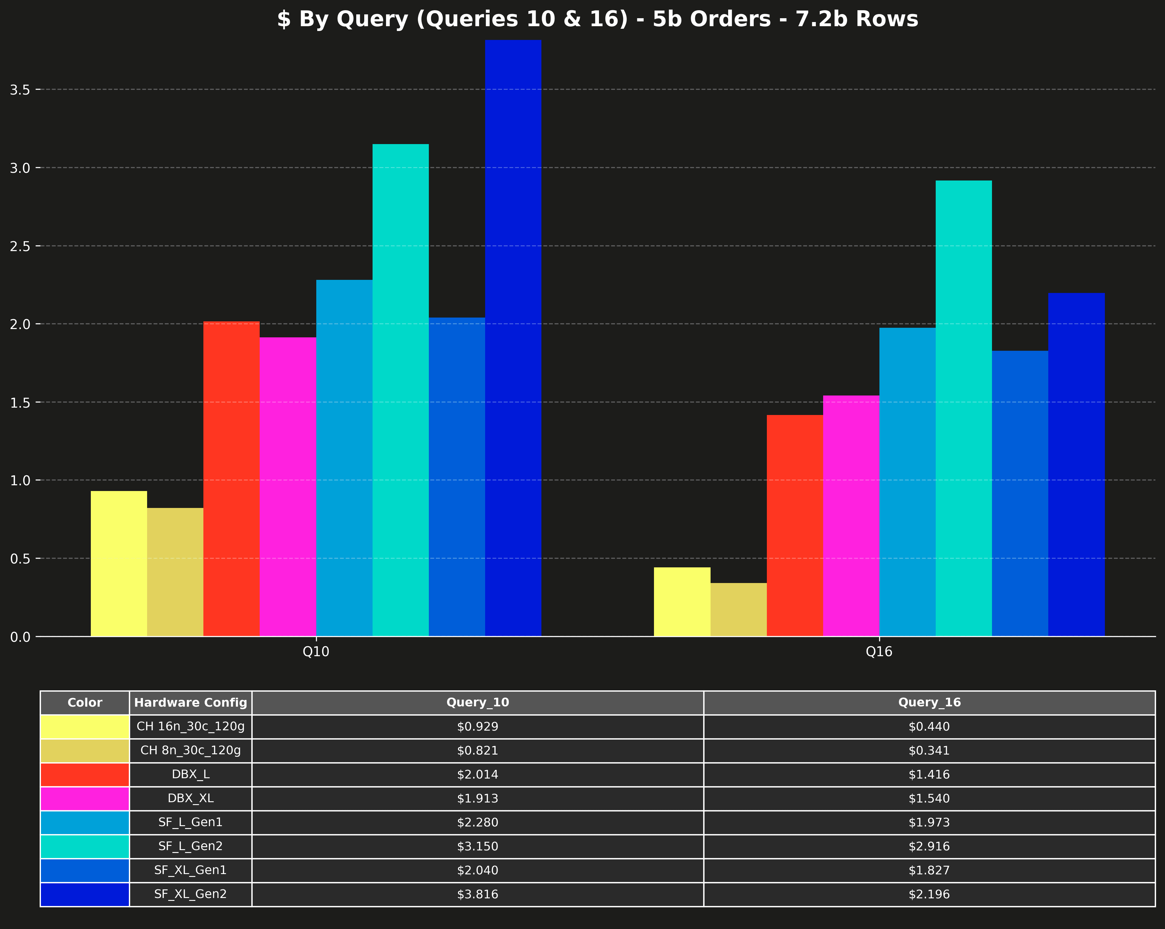Image resolution: width=1165 pixels, height=929 pixels.
Task: Click the magenta DBX_XL color swatch
Action: click(x=85, y=798)
